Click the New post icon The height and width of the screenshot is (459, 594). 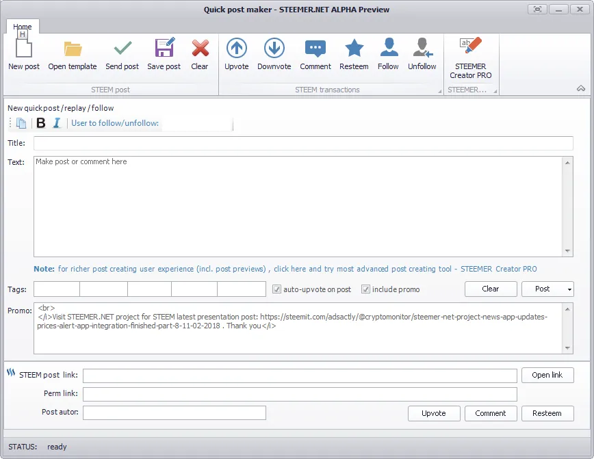tap(23, 48)
